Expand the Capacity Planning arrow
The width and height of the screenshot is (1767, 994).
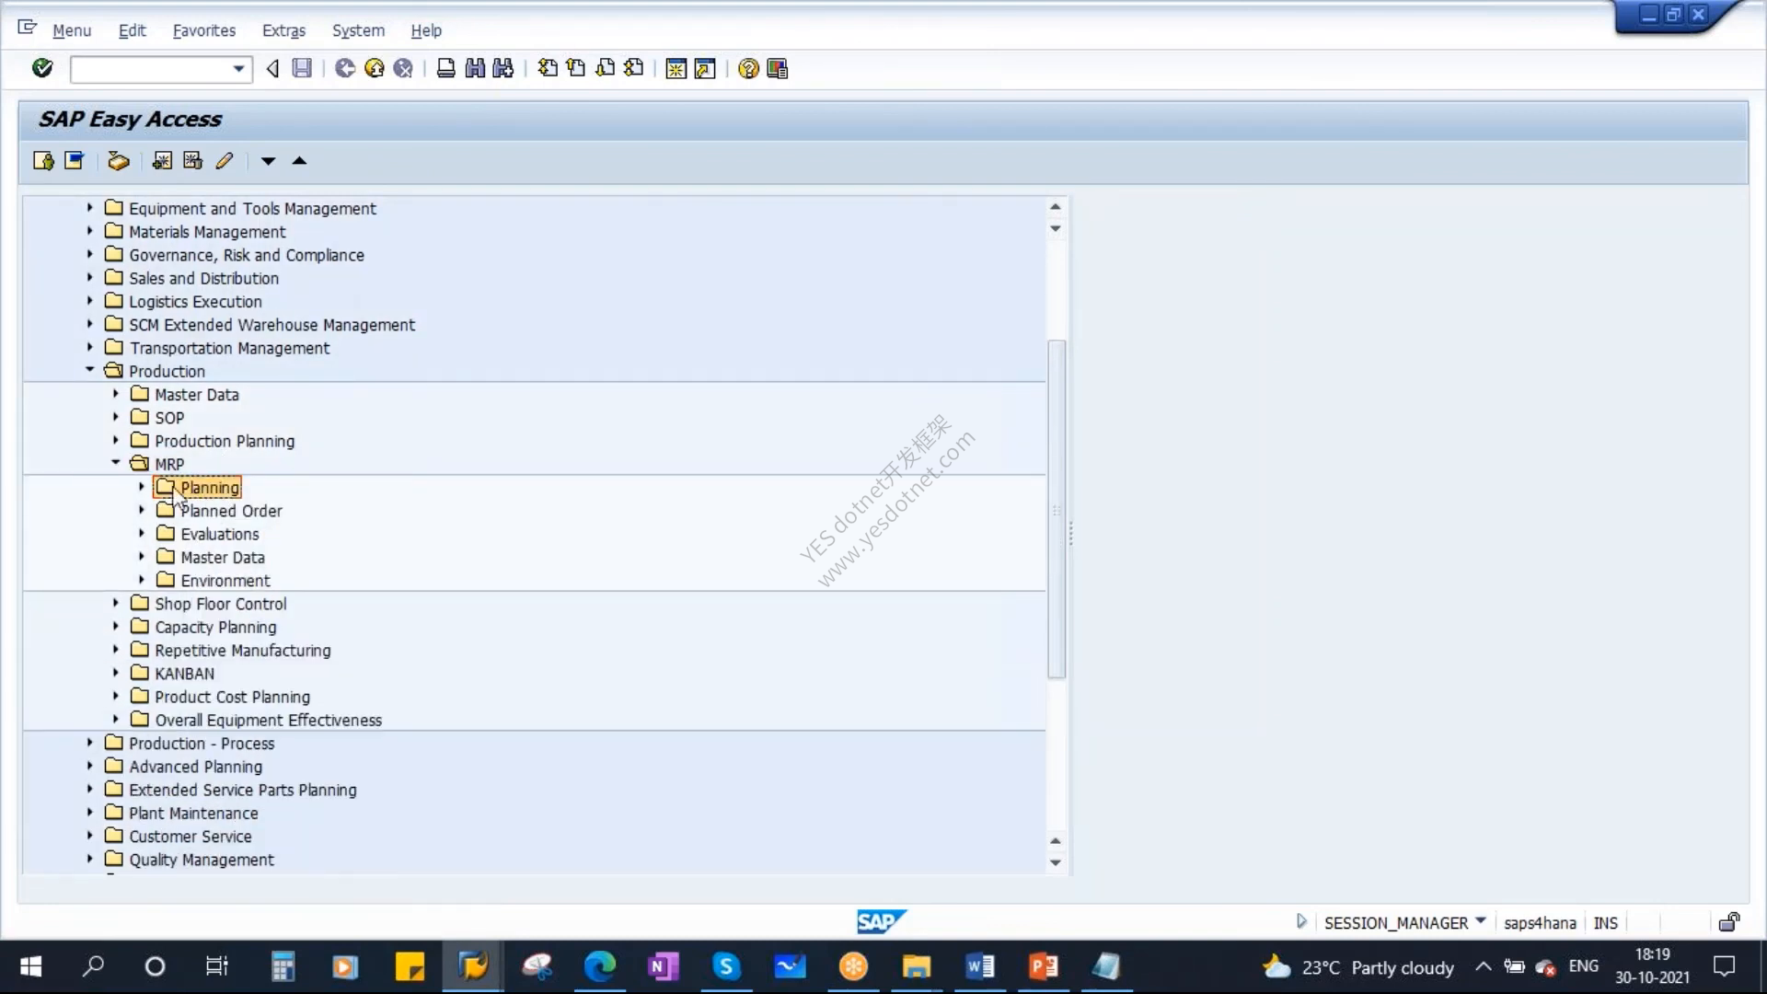tap(116, 626)
